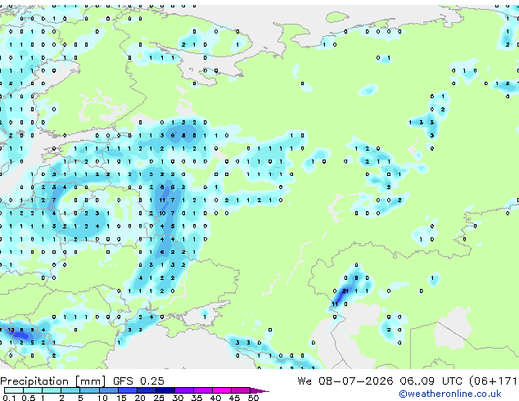Image resolution: width=519 pixels, height=401 pixels.
Task: Click the legend label '50'
Action: (253, 398)
